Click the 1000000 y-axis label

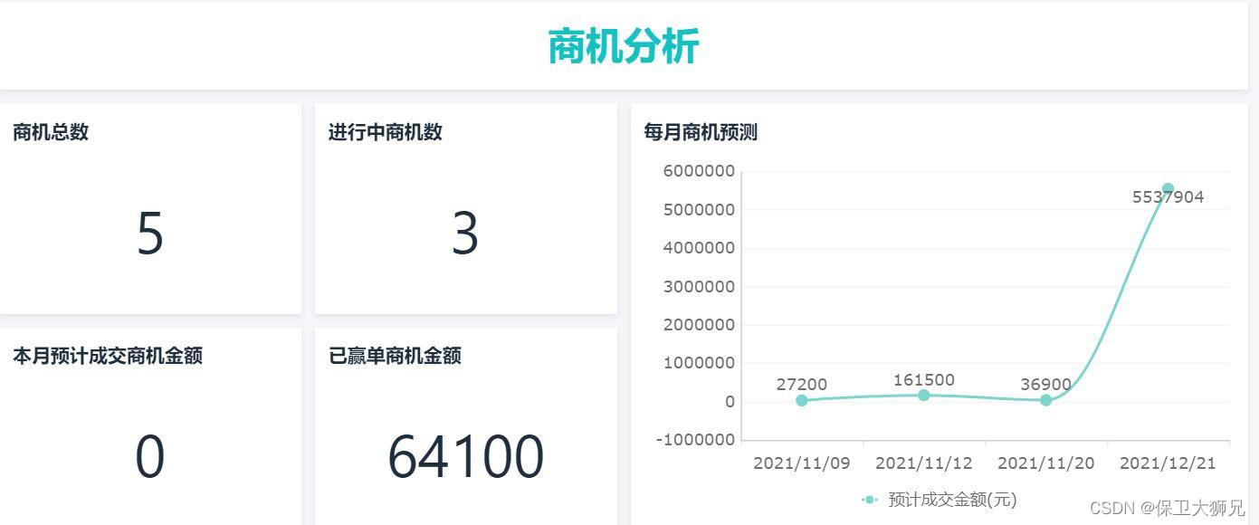coord(699,363)
